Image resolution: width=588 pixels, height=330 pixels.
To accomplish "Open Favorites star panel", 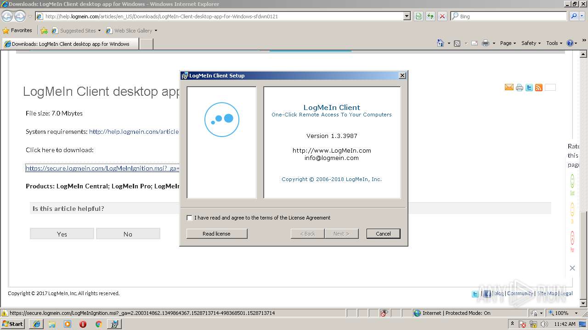I will tap(6, 31).
